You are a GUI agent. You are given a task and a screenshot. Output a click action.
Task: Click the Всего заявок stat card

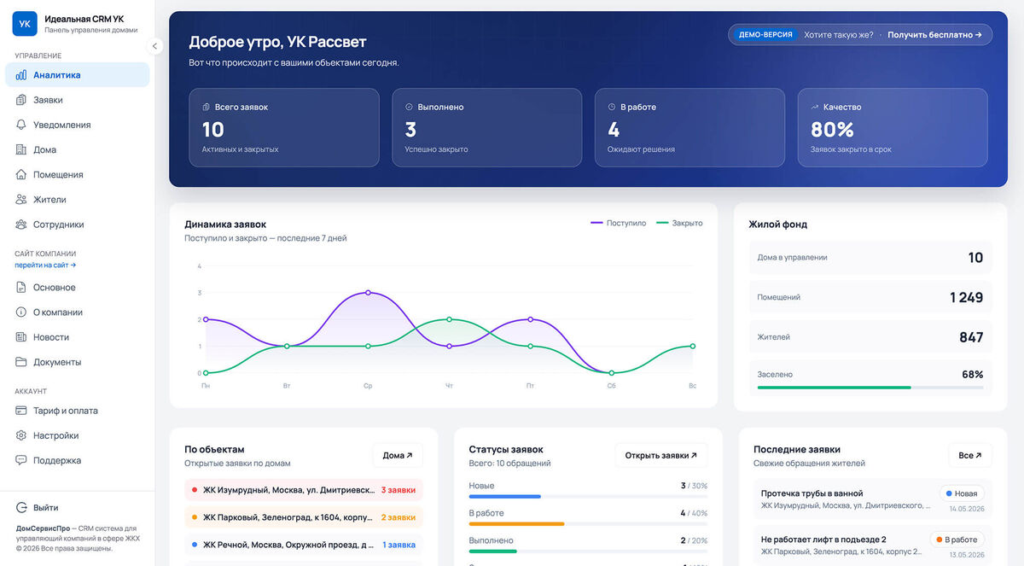tap(284, 128)
